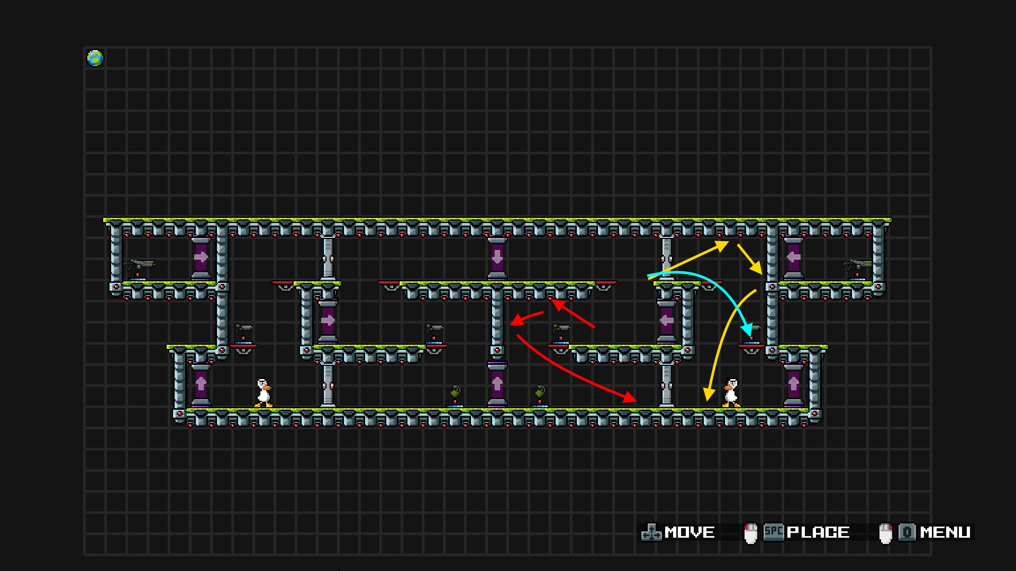This screenshot has width=1016, height=571.
Task: Select the right white duck spawn
Action: [731, 393]
